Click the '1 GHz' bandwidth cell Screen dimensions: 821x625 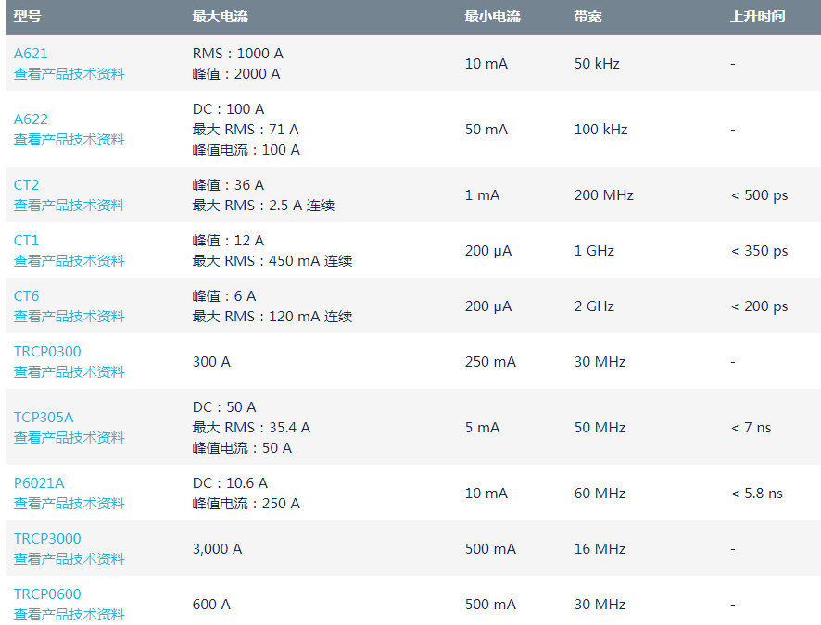[x=594, y=251]
